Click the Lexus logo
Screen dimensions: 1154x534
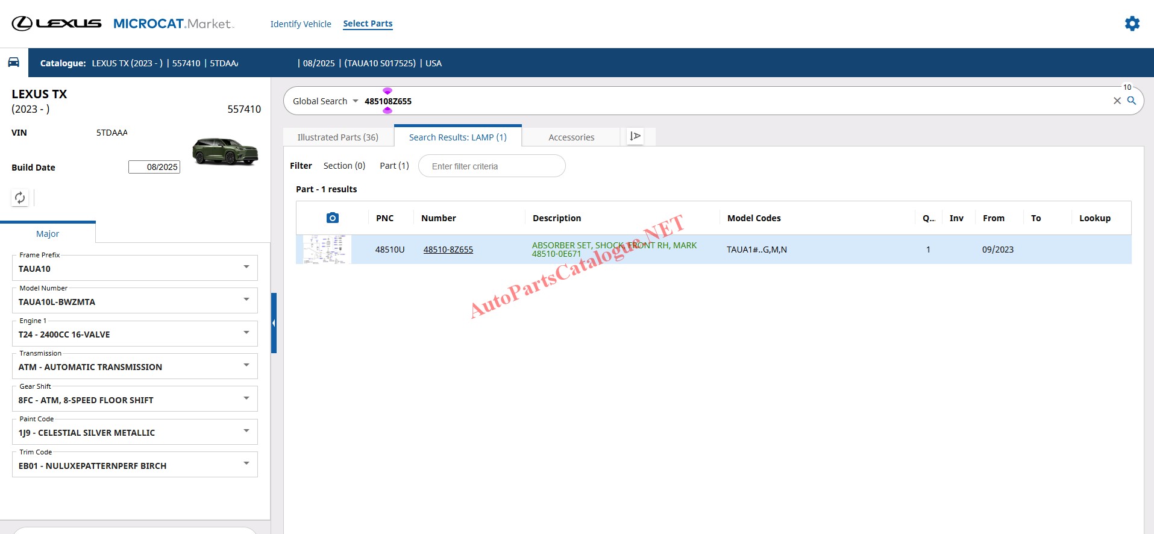click(x=57, y=24)
